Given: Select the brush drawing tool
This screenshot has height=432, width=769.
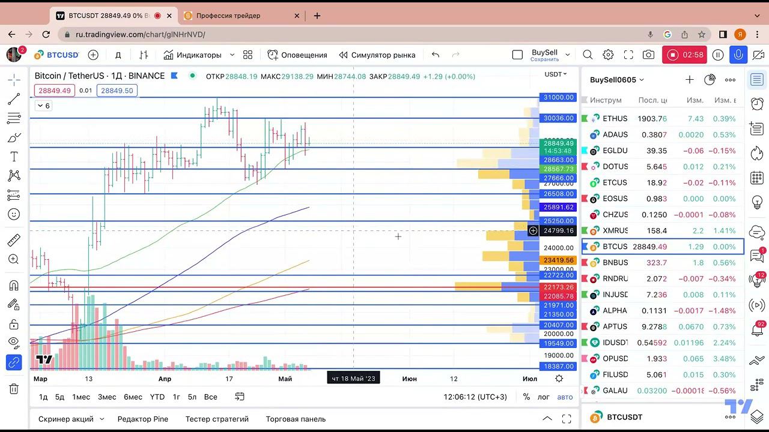Looking at the screenshot, I should 14,137.
